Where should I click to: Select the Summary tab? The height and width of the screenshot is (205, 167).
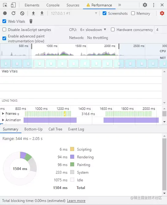pos(11,129)
